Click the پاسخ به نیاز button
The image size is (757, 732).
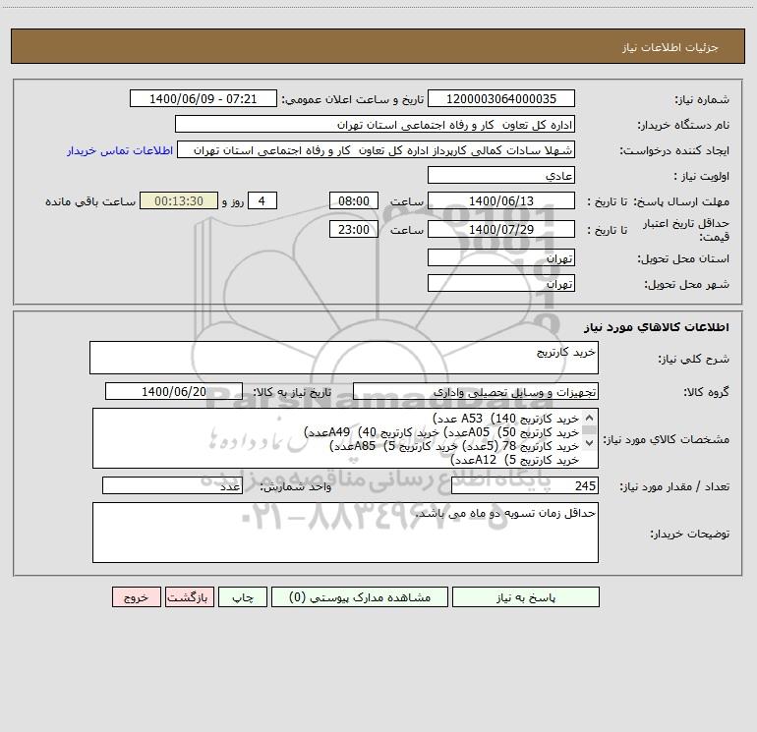525,596
